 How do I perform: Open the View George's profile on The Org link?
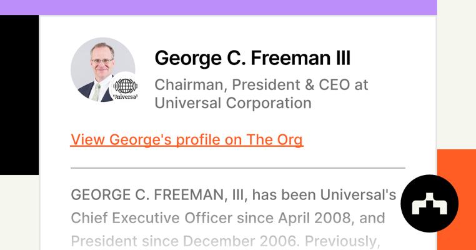click(187, 139)
